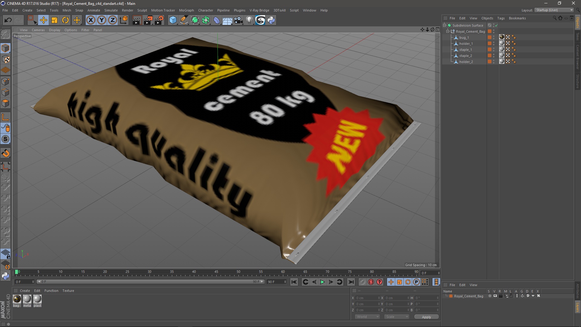Screen dimensions: 581x327
Task: Click frame 45 on the timeline ruler
Action: [x=216, y=272]
